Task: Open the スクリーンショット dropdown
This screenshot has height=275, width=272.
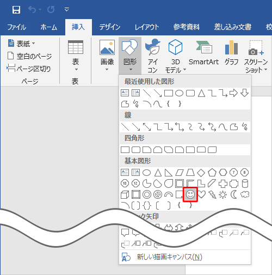Action: [x=256, y=56]
